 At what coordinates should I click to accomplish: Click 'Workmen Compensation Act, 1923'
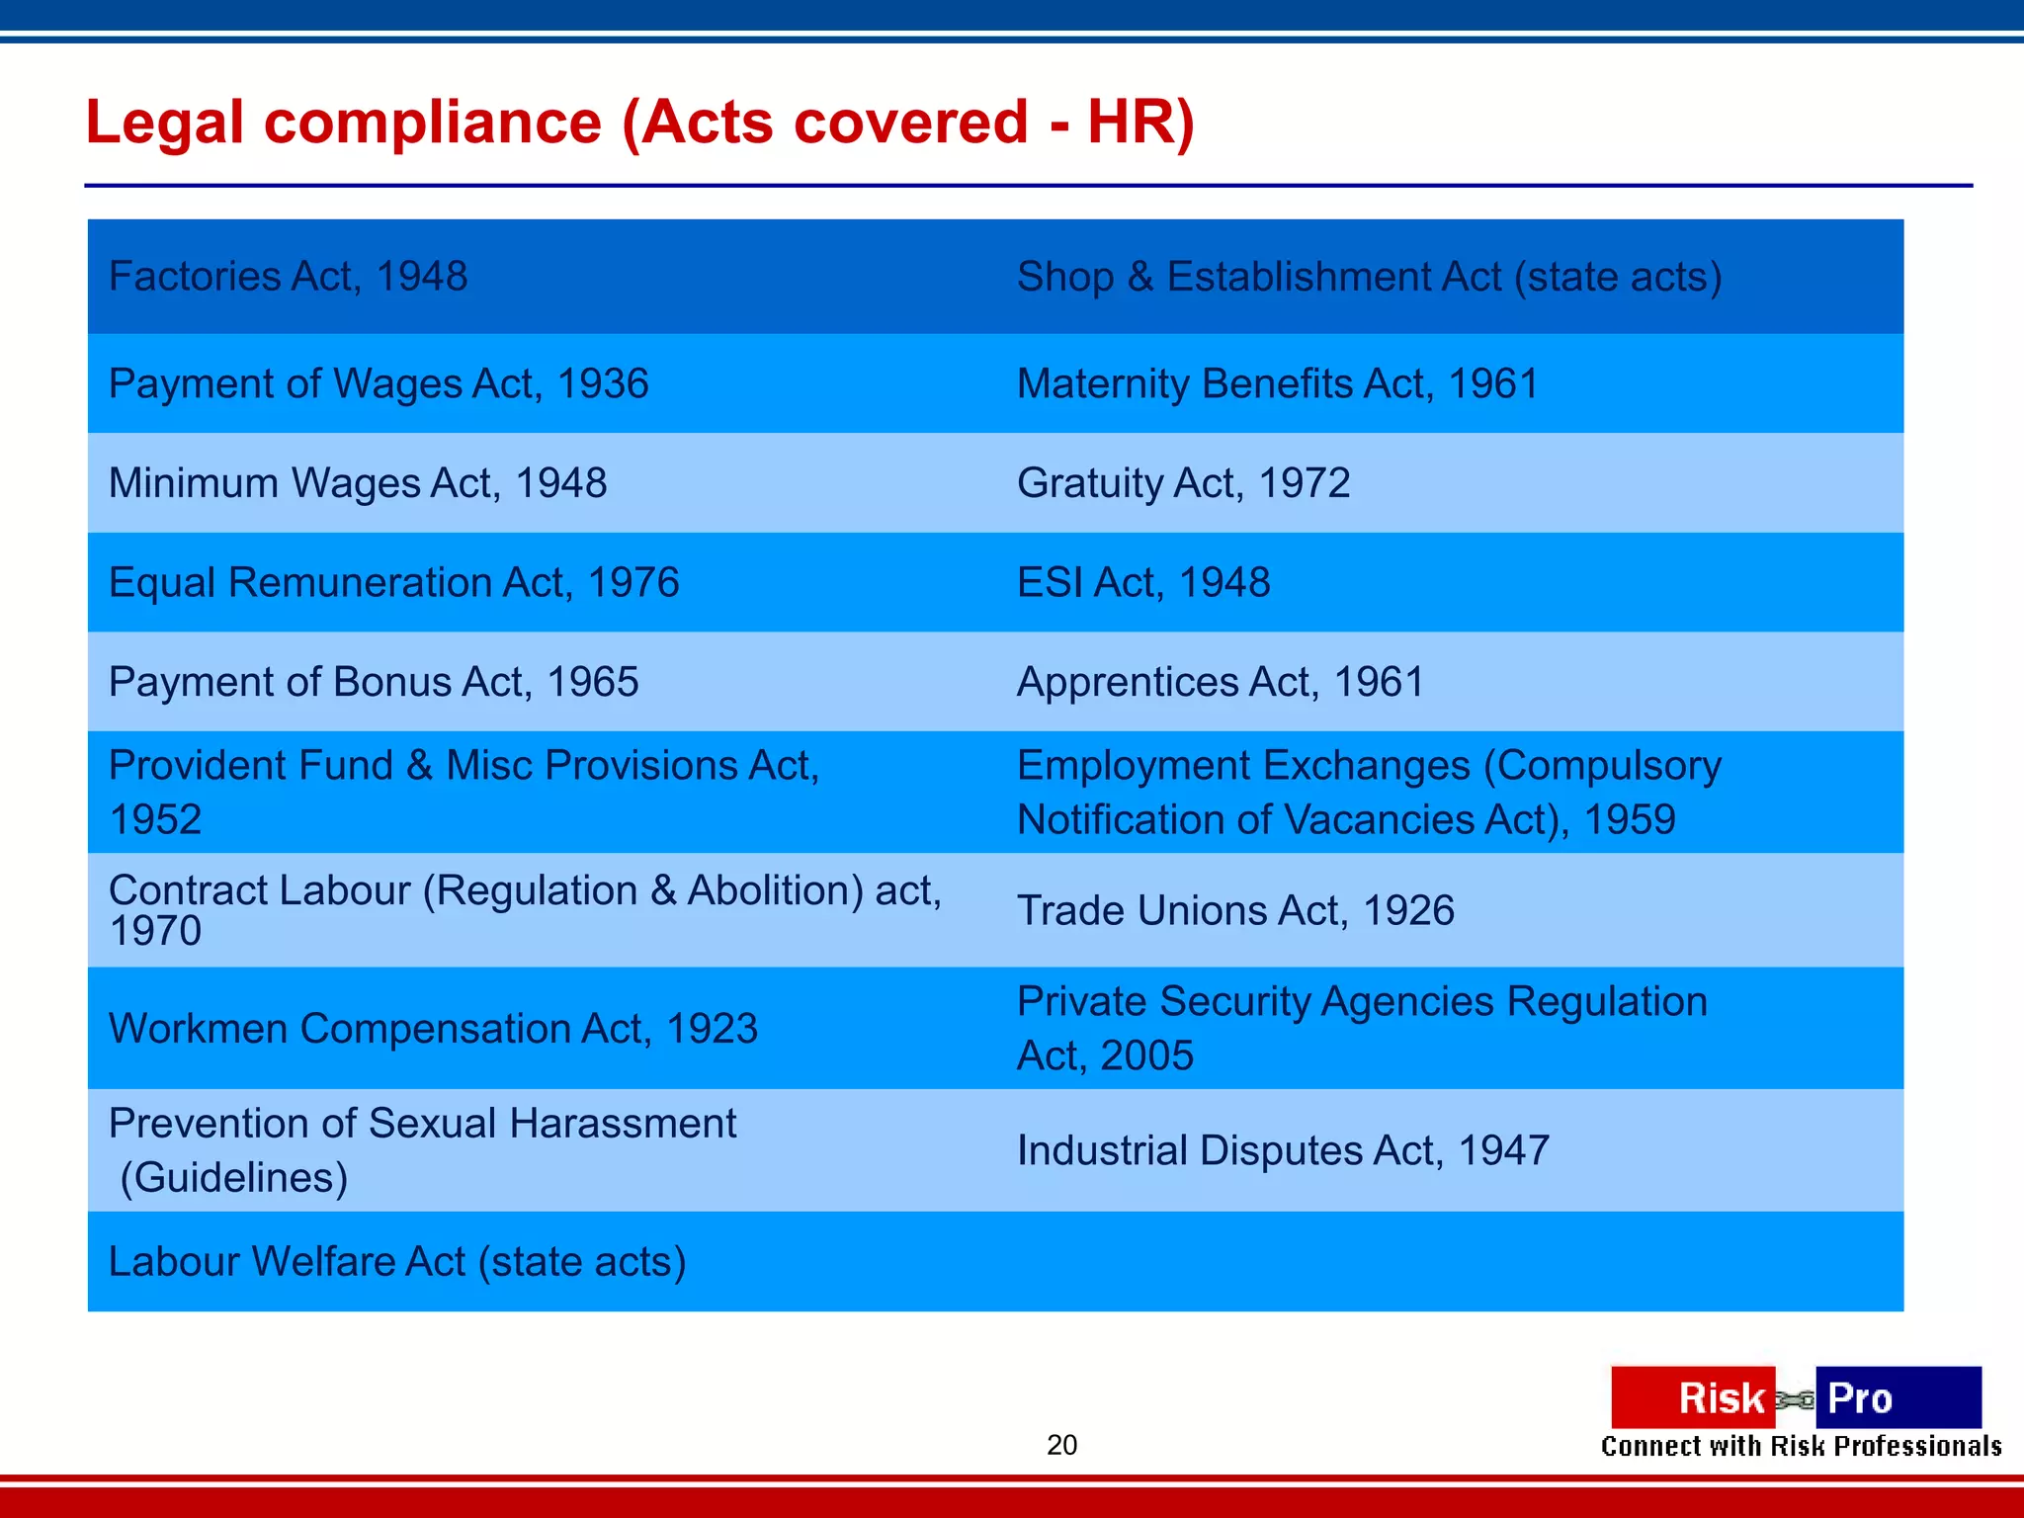coord(433,1029)
